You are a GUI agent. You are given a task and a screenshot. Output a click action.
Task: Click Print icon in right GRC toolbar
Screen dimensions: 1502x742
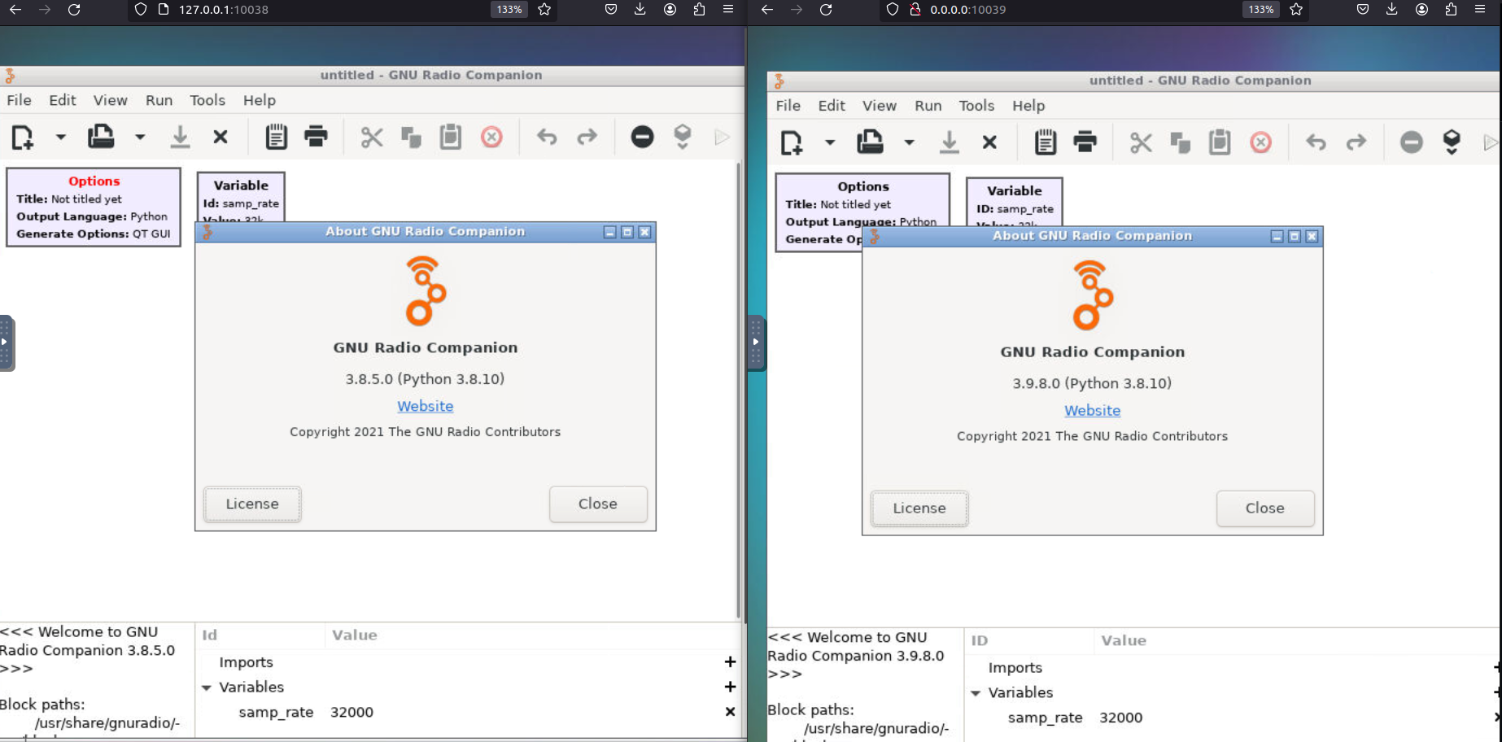coord(1085,142)
